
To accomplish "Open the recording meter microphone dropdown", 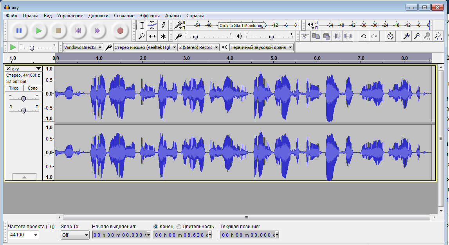I will [179, 25].
